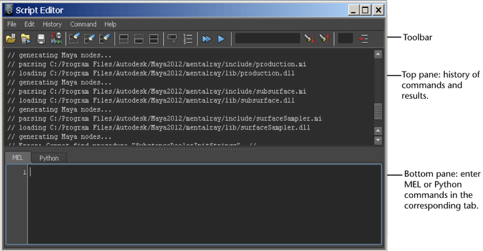483x251 pixels.
Task: Clear History using the first eraser icon
Action: [75, 39]
